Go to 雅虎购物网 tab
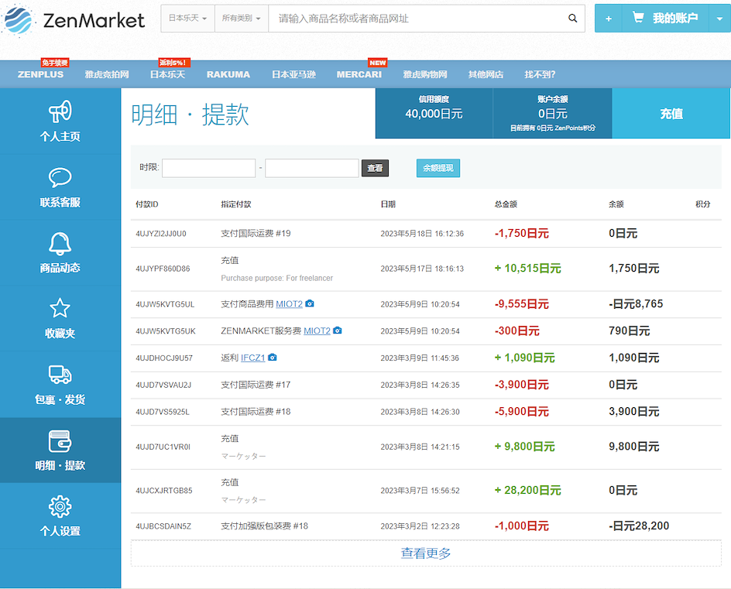731x589 pixels. click(x=425, y=74)
